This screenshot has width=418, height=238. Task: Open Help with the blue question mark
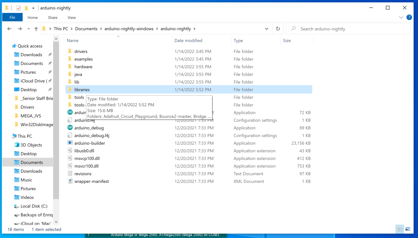[409, 17]
